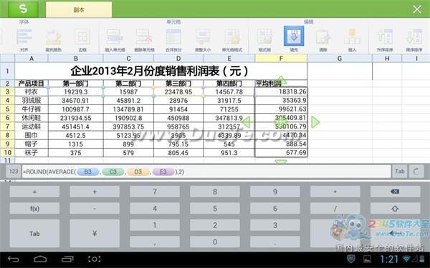The height and width of the screenshot is (268, 430).
Task: Select the D3 reference token in formula
Action: click(x=138, y=172)
